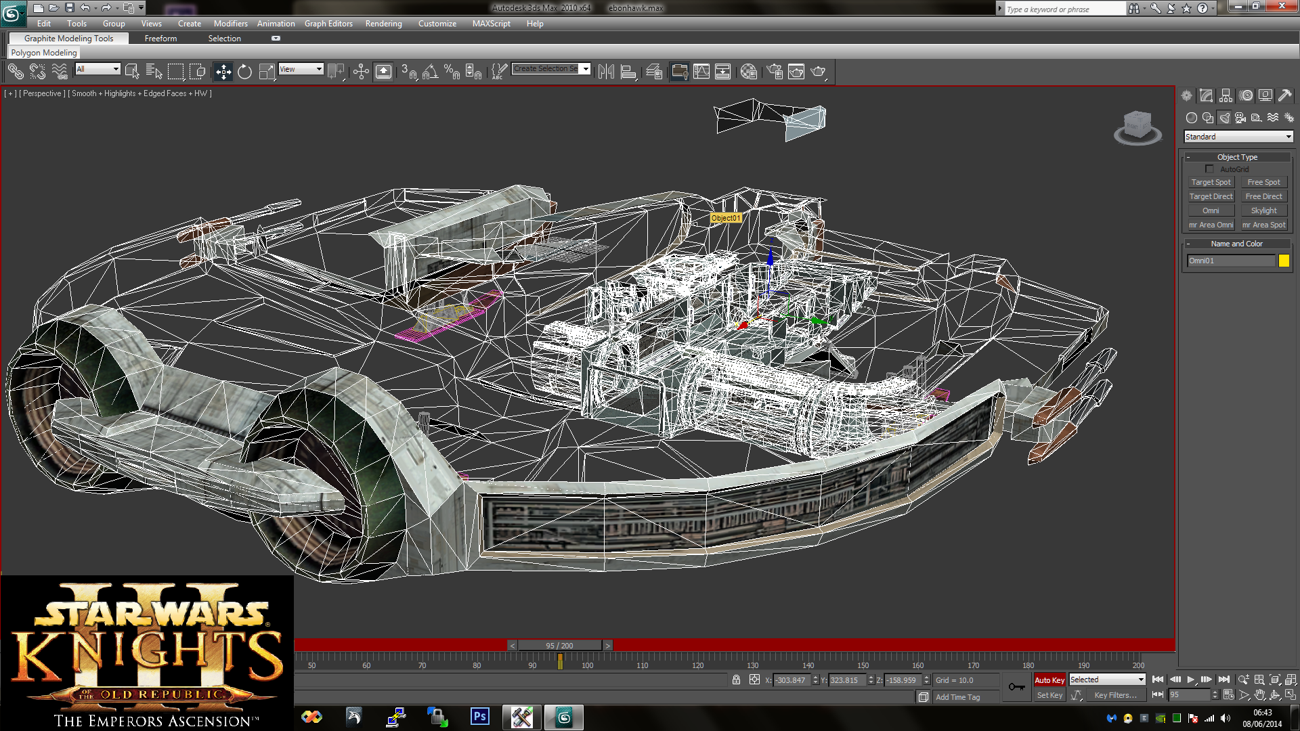The width and height of the screenshot is (1300, 731).
Task: Open the Utilities hammer panel icon
Action: (x=1284, y=95)
